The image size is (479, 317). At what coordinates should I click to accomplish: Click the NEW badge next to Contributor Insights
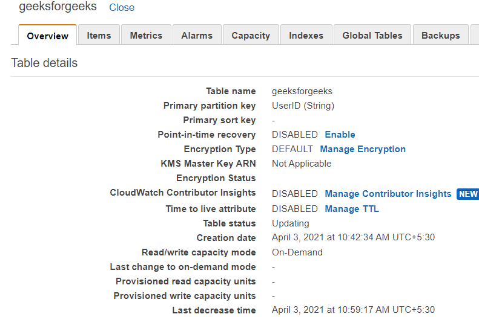point(468,194)
